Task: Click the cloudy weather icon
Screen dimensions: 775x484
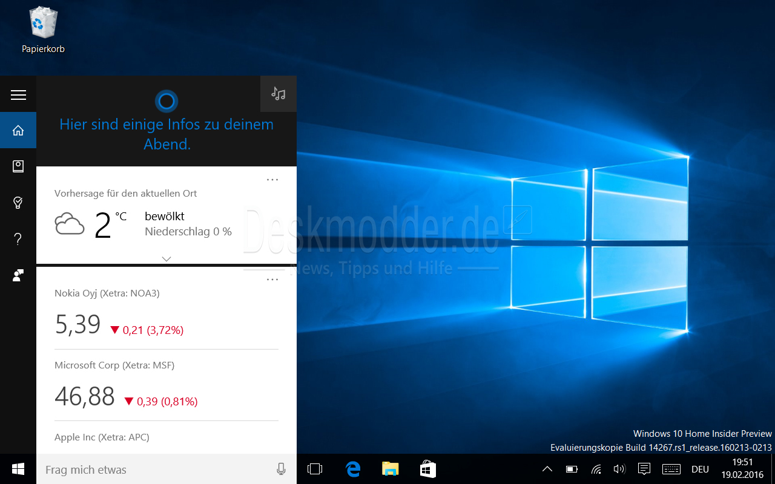Action: click(70, 224)
